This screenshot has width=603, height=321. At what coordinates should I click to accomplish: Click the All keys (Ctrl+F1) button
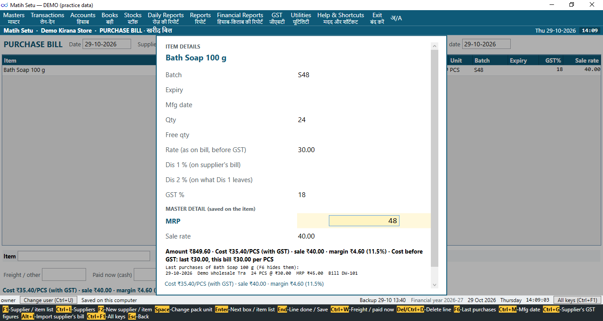point(578,300)
